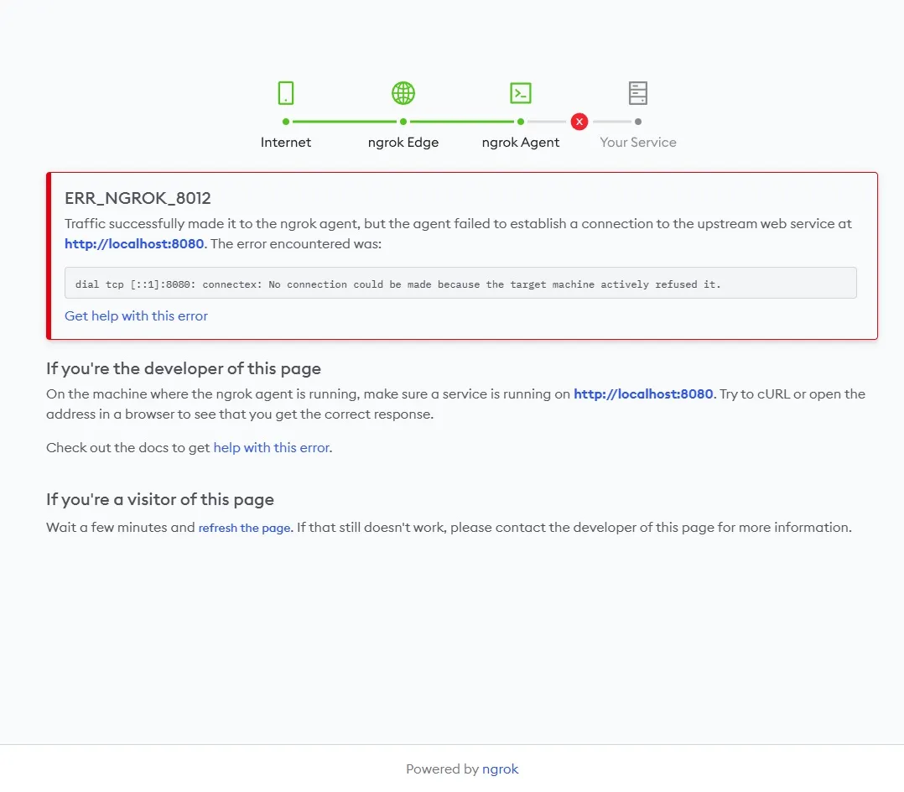Open 'Get help with this error' link
Screen dimensions: 904x792
pyautogui.click(x=136, y=316)
